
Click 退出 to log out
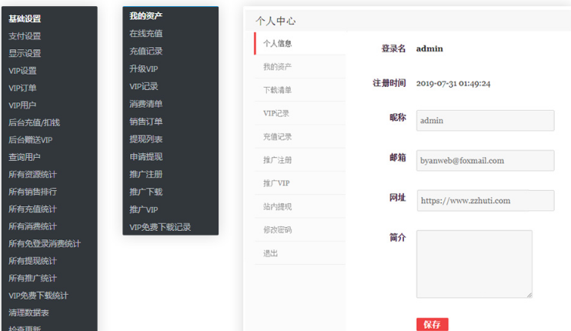coord(270,253)
